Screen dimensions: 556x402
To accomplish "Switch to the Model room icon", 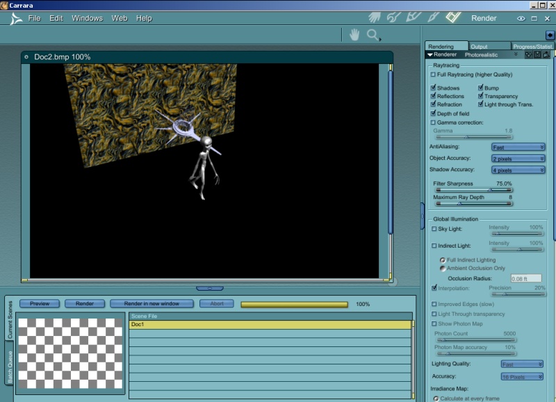I will click(x=395, y=17).
